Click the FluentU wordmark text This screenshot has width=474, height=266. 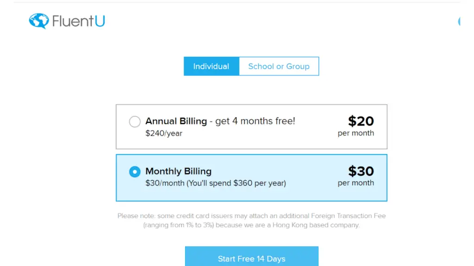coord(79,21)
